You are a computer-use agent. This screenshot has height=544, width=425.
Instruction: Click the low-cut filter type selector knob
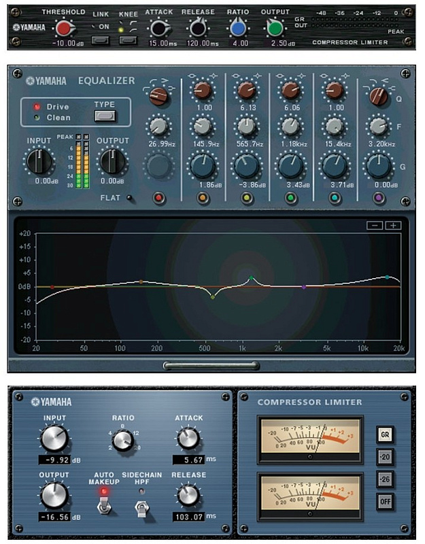coord(159,96)
